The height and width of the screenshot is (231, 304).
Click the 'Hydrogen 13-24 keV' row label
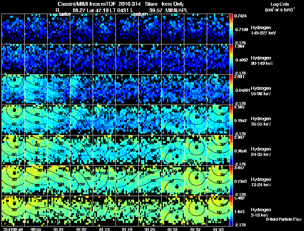pyautogui.click(x=261, y=182)
